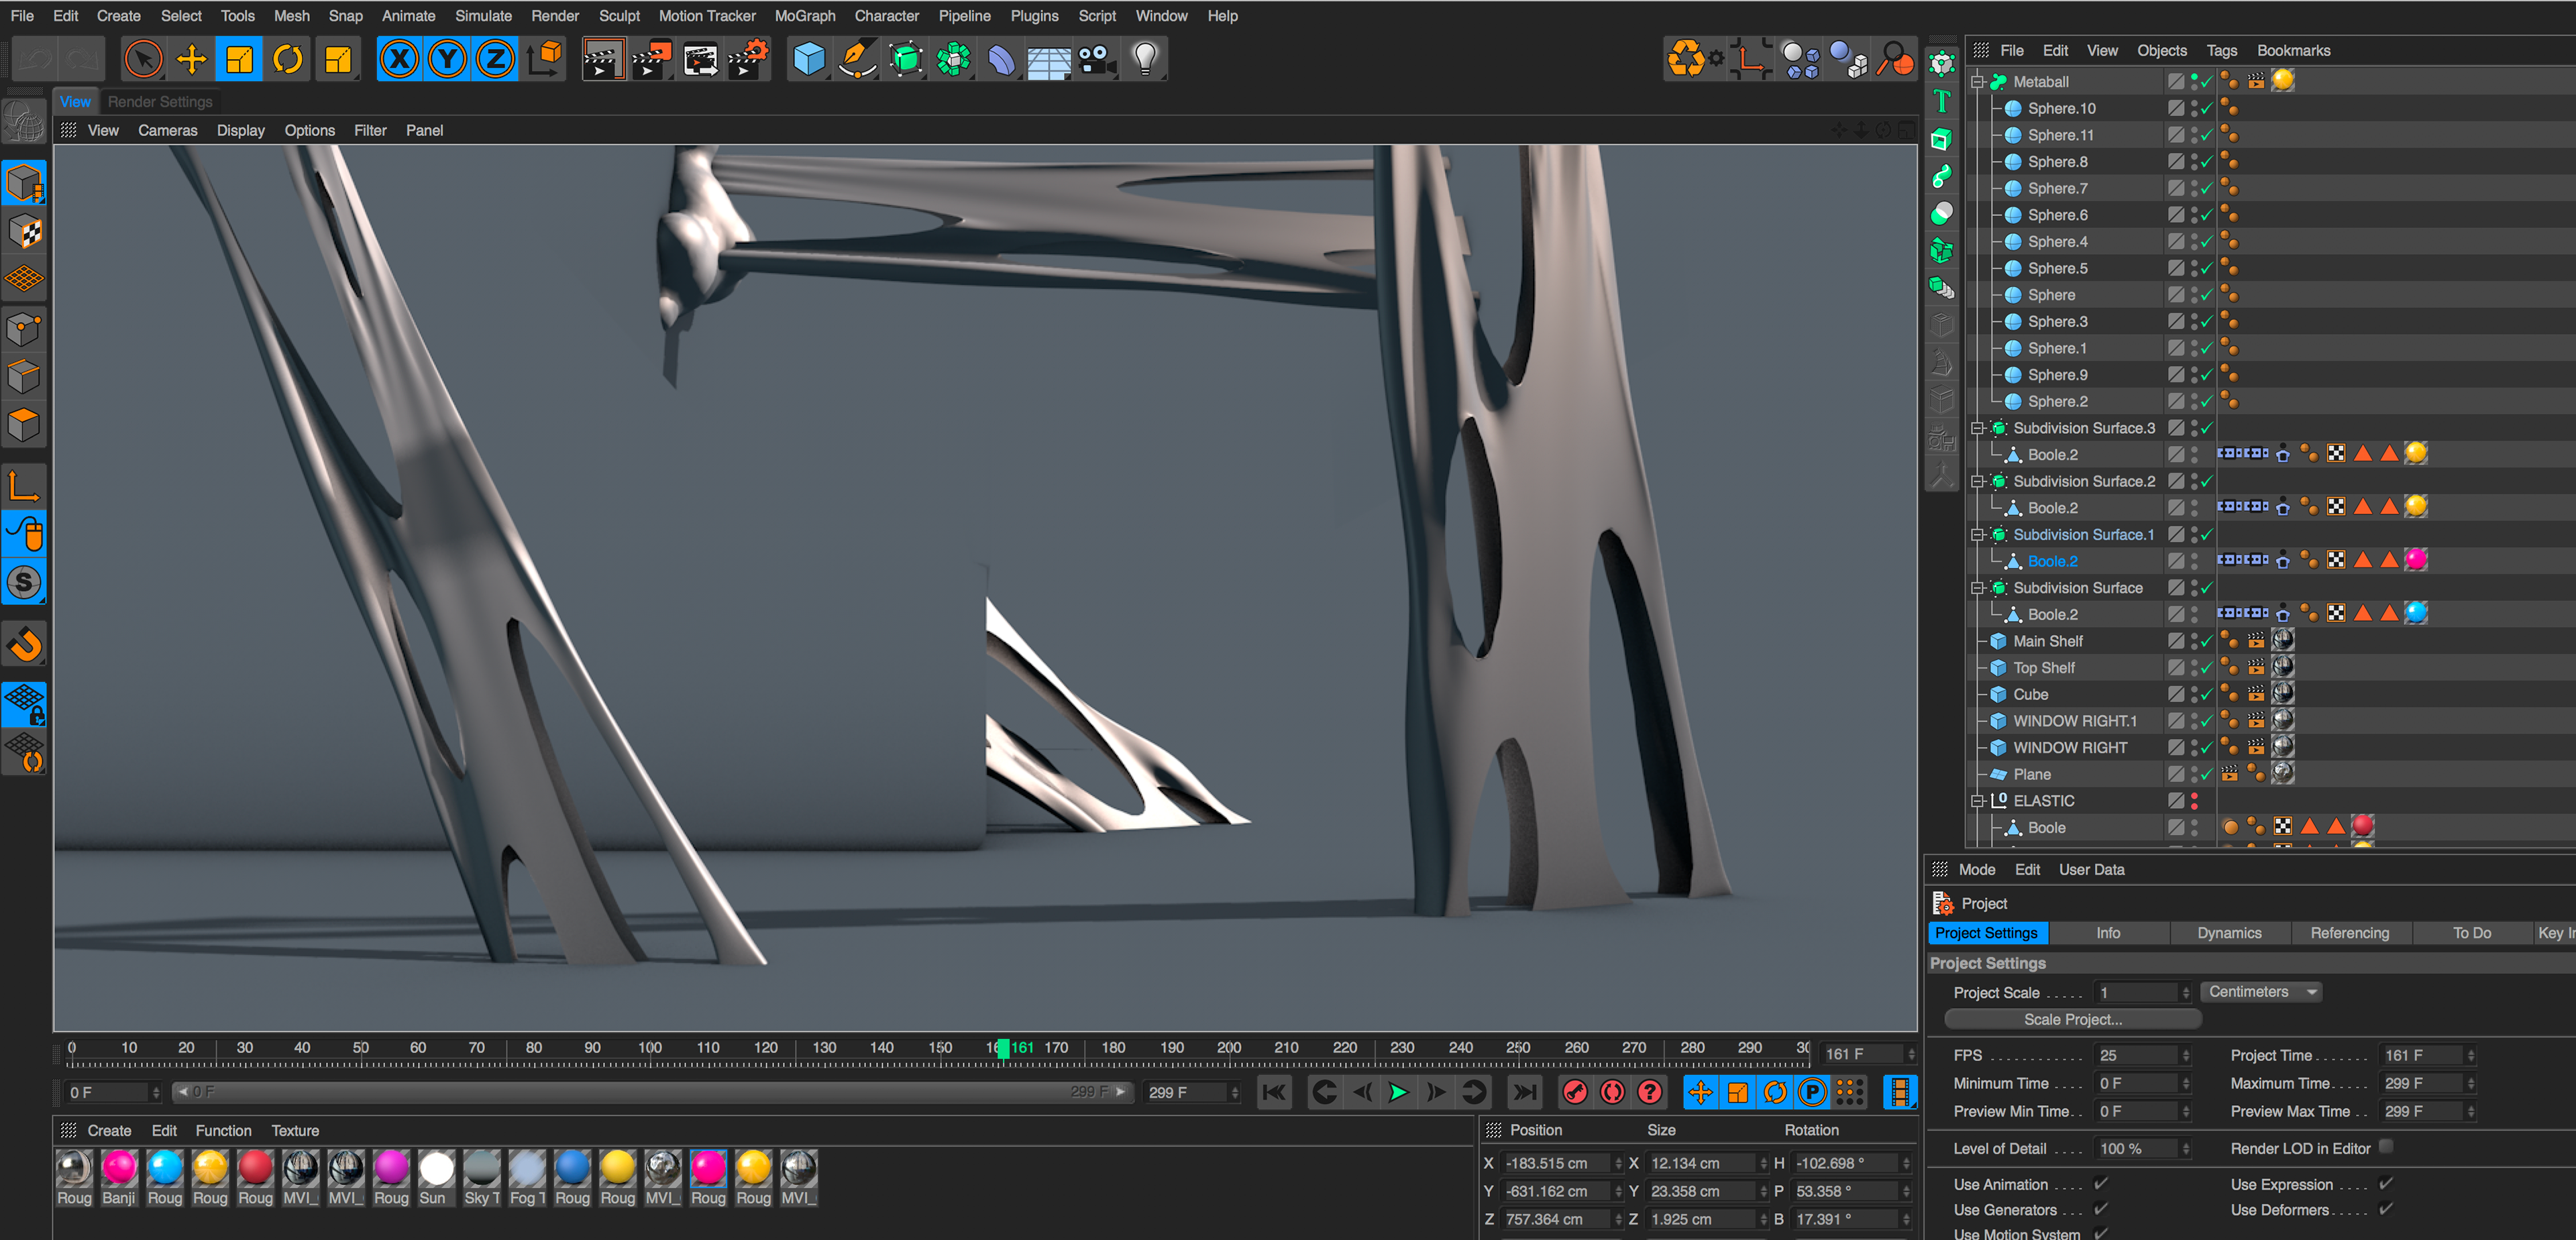
Task: Toggle Enable Snap S icon
Action: [24, 582]
